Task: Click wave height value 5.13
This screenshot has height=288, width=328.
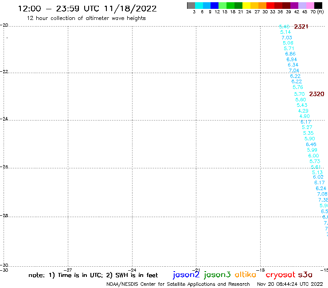Action: coord(317,172)
